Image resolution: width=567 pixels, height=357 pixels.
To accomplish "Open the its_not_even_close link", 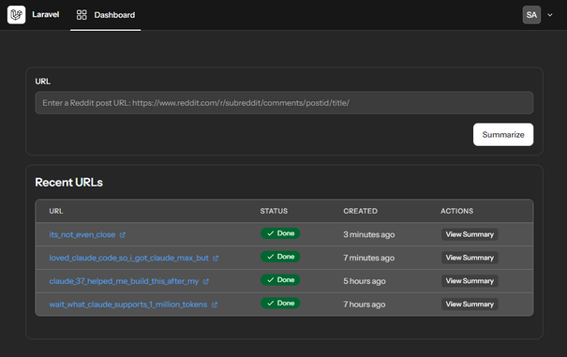I will [82, 235].
